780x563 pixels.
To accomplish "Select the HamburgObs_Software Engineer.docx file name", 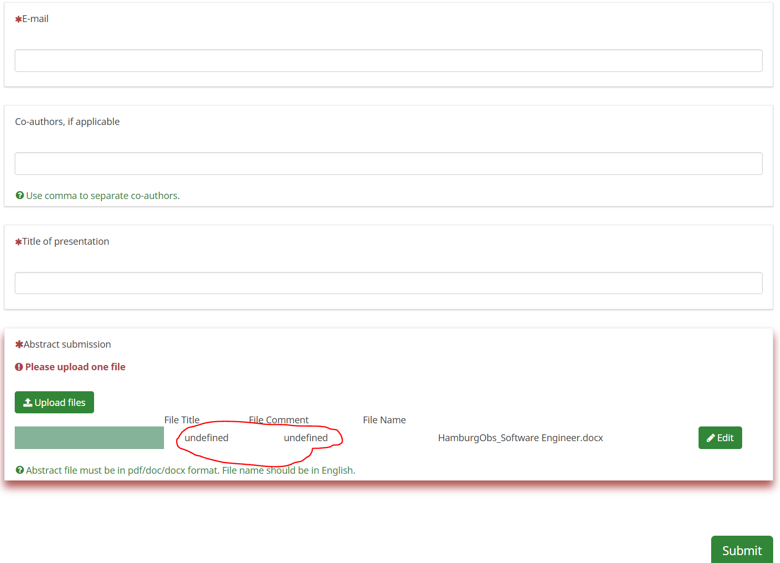I will 520,437.
